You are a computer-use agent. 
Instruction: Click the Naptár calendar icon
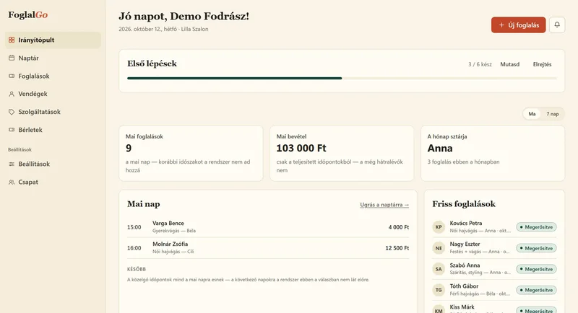(12, 58)
